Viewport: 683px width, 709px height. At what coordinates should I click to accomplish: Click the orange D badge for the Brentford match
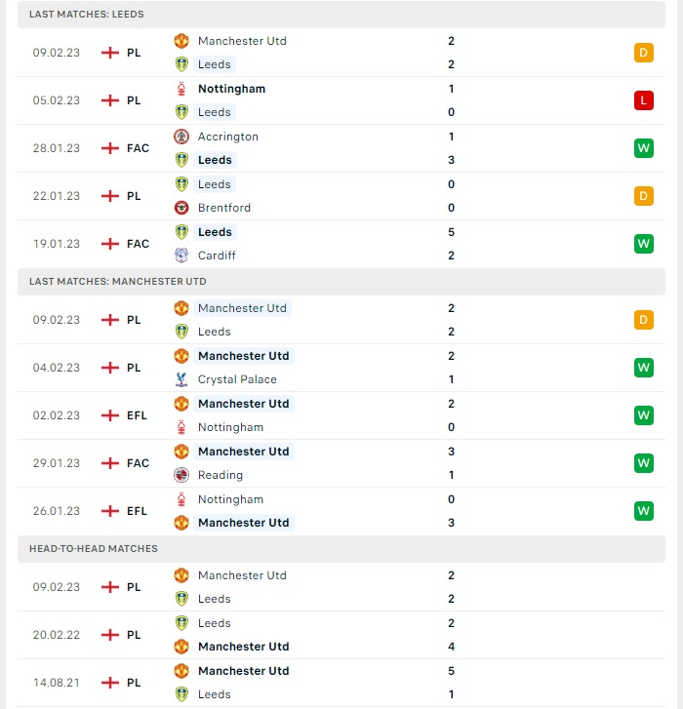[x=644, y=196]
